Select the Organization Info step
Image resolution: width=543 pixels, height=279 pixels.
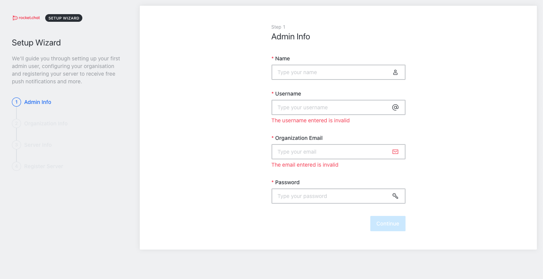(46, 123)
